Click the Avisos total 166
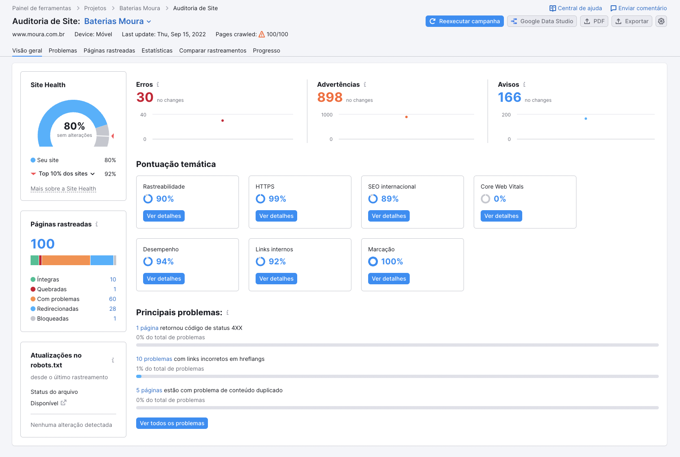The height and width of the screenshot is (457, 680). (x=510, y=97)
